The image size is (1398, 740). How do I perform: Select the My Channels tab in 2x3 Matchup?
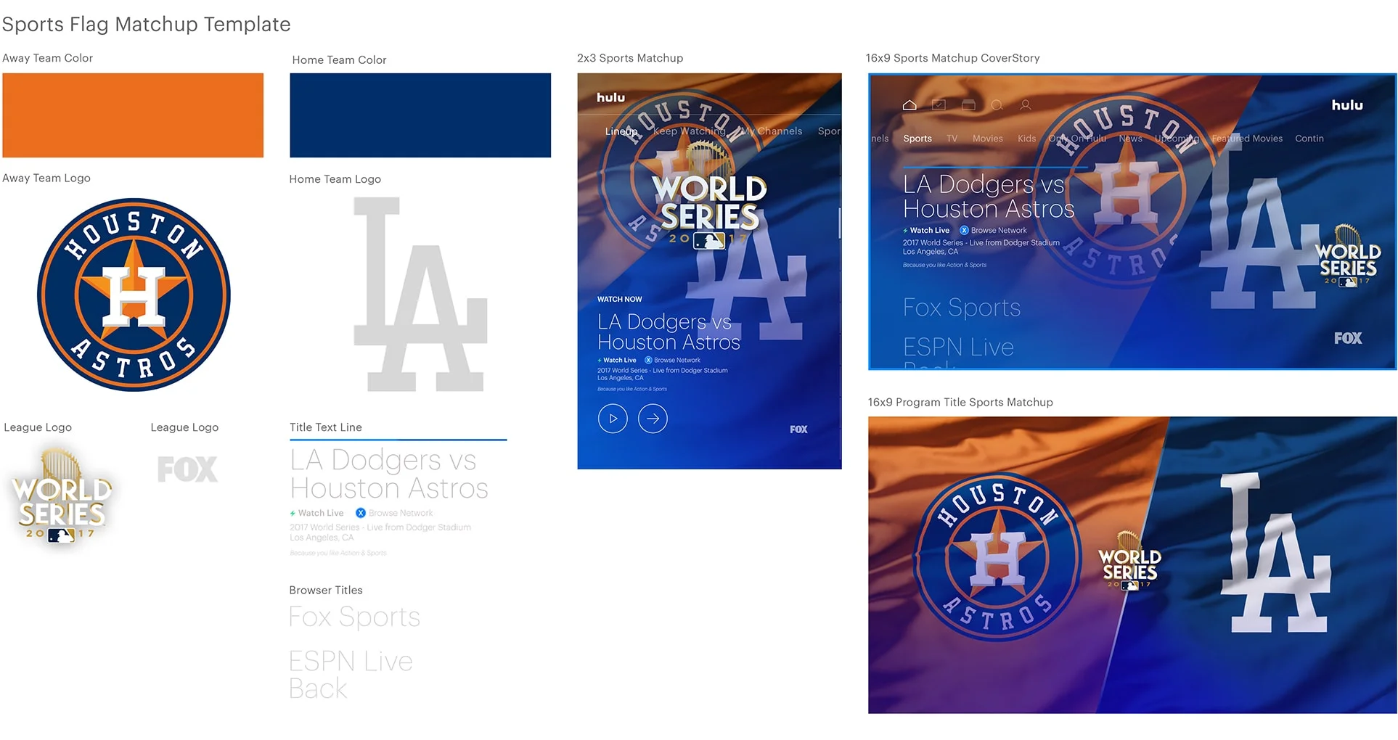point(771,131)
